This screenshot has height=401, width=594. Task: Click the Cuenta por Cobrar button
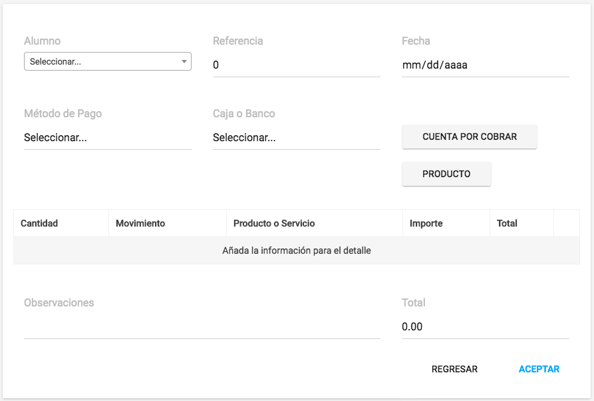(x=470, y=137)
